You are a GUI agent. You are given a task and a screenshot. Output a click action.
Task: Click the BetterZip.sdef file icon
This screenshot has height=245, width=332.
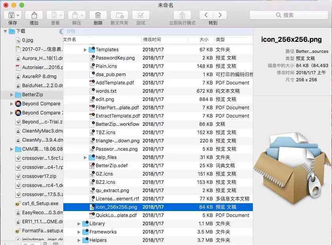[x=92, y=165]
